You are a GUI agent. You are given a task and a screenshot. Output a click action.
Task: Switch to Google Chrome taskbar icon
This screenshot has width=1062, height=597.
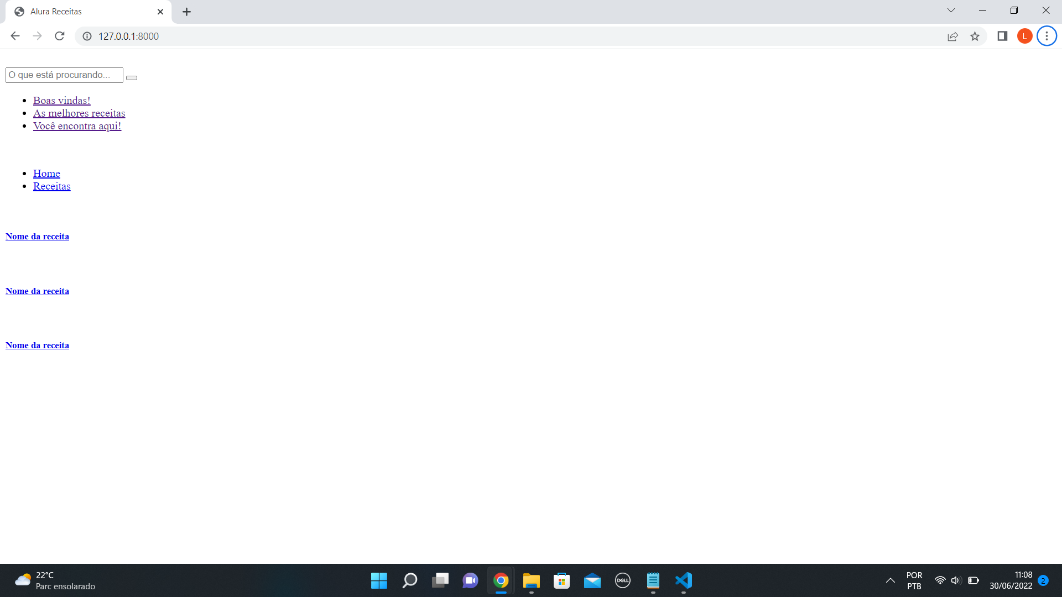[x=501, y=580]
